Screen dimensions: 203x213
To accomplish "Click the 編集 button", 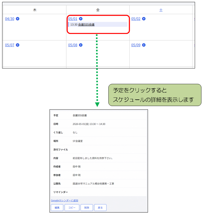I will coord(57,207).
